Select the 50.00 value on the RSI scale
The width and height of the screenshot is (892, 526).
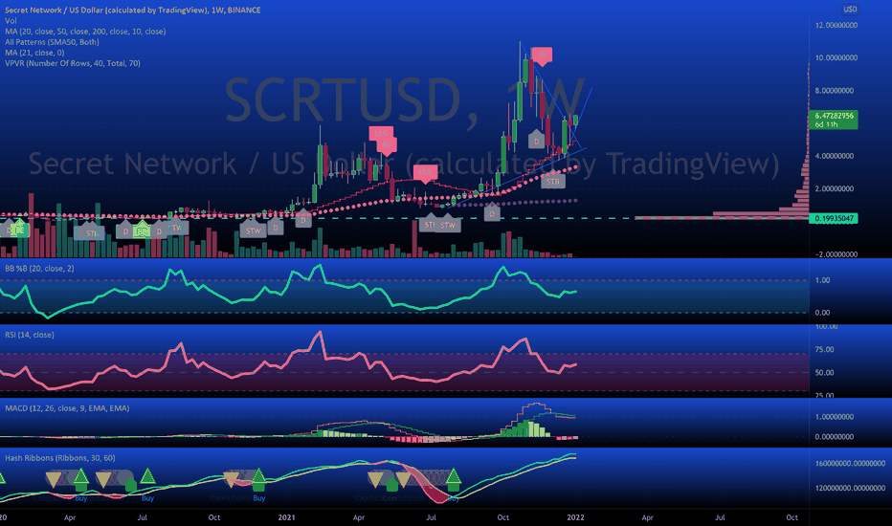[824, 373]
